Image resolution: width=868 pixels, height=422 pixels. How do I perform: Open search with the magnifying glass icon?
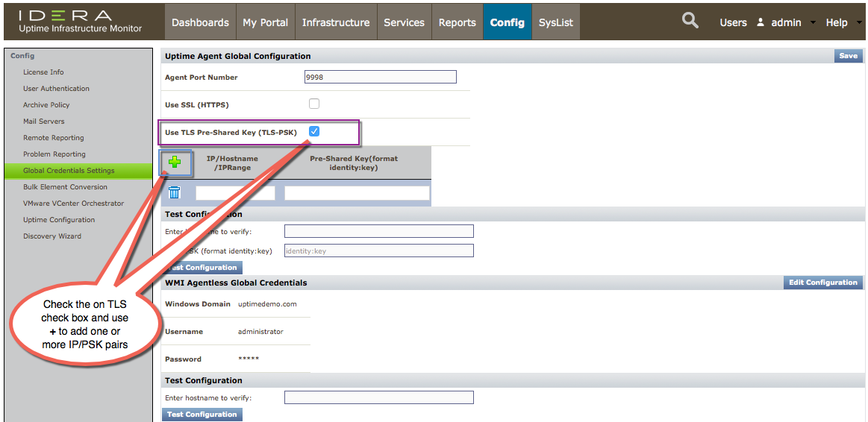pyautogui.click(x=690, y=22)
